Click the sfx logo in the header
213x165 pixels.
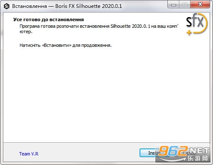pos(196,24)
